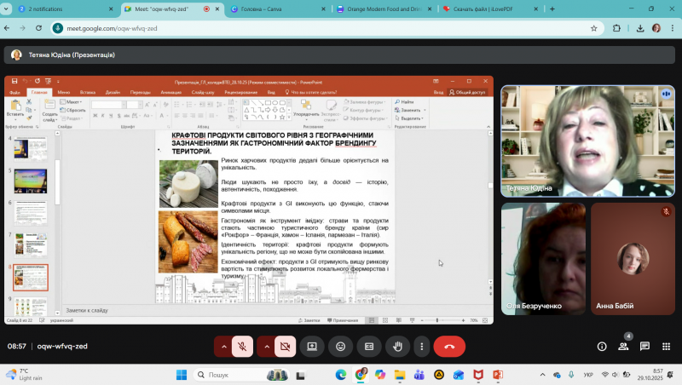Turn on captions in Meet
The width and height of the screenshot is (682, 385).
pos(369,347)
